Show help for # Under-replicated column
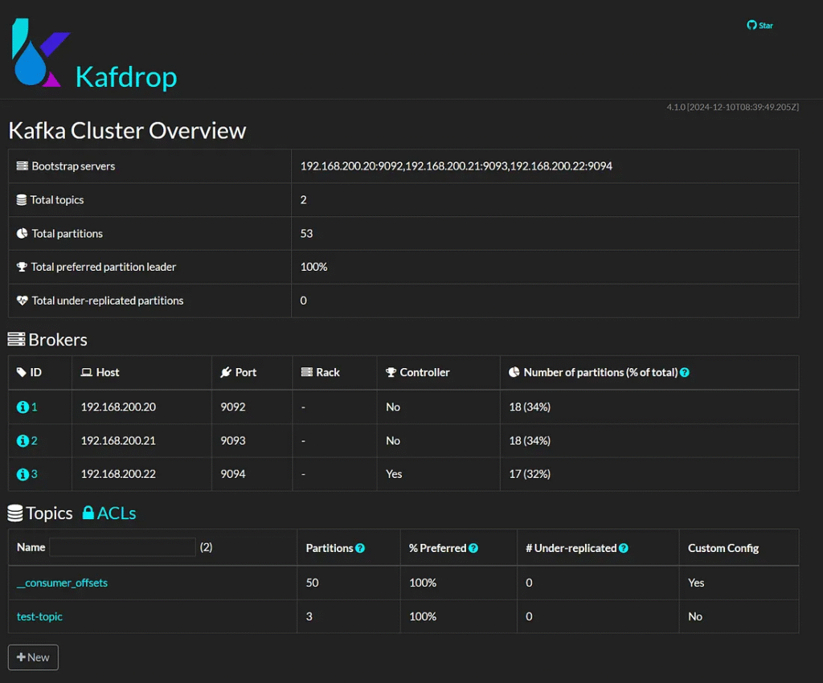823x683 pixels. (624, 548)
